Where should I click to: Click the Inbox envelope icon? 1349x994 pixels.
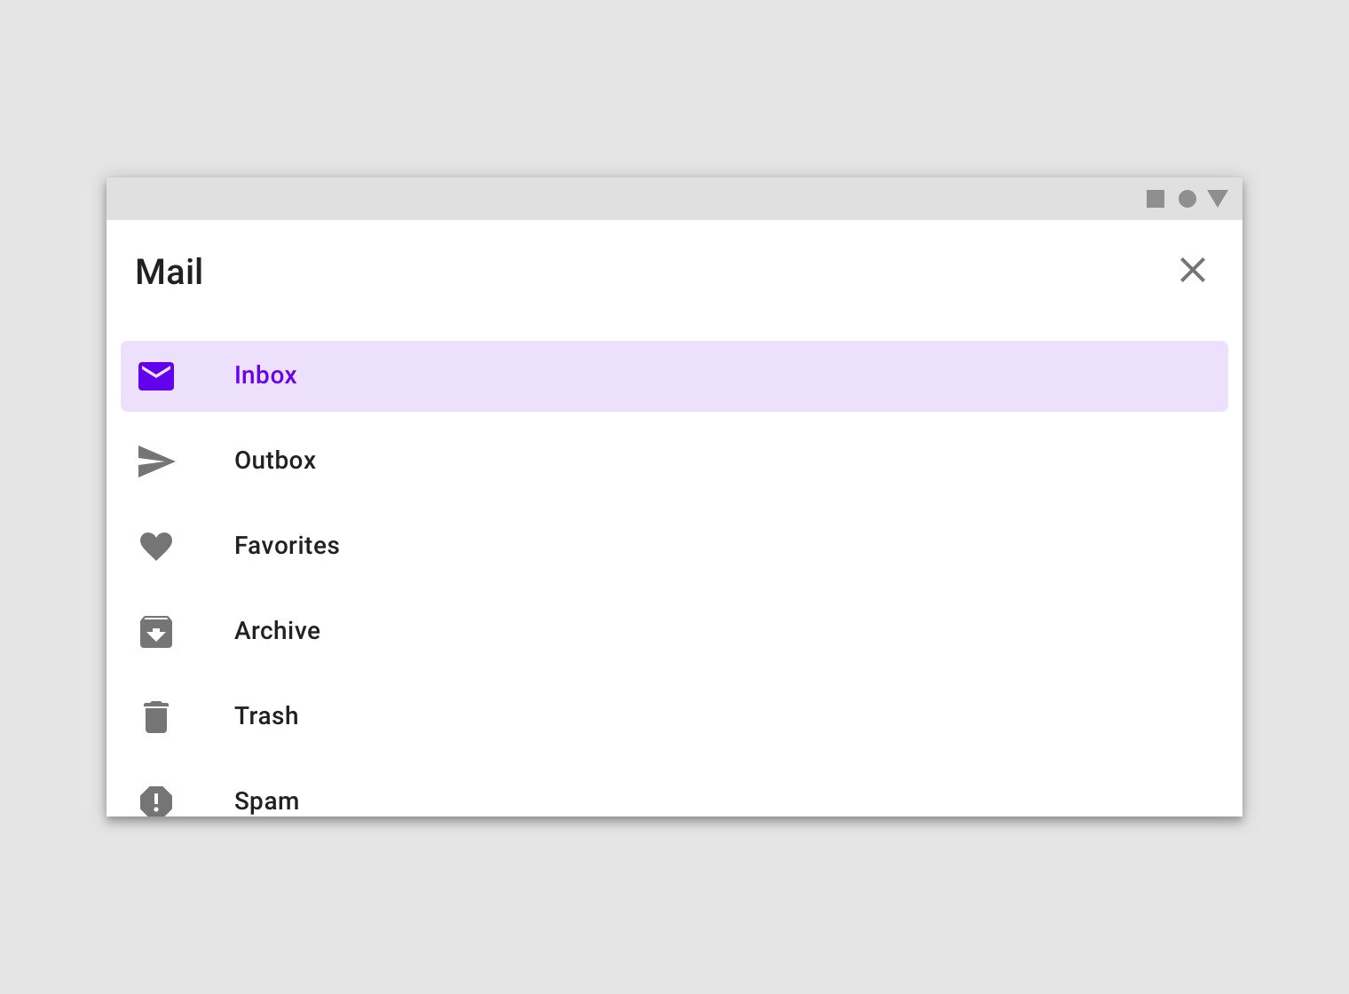click(x=156, y=376)
